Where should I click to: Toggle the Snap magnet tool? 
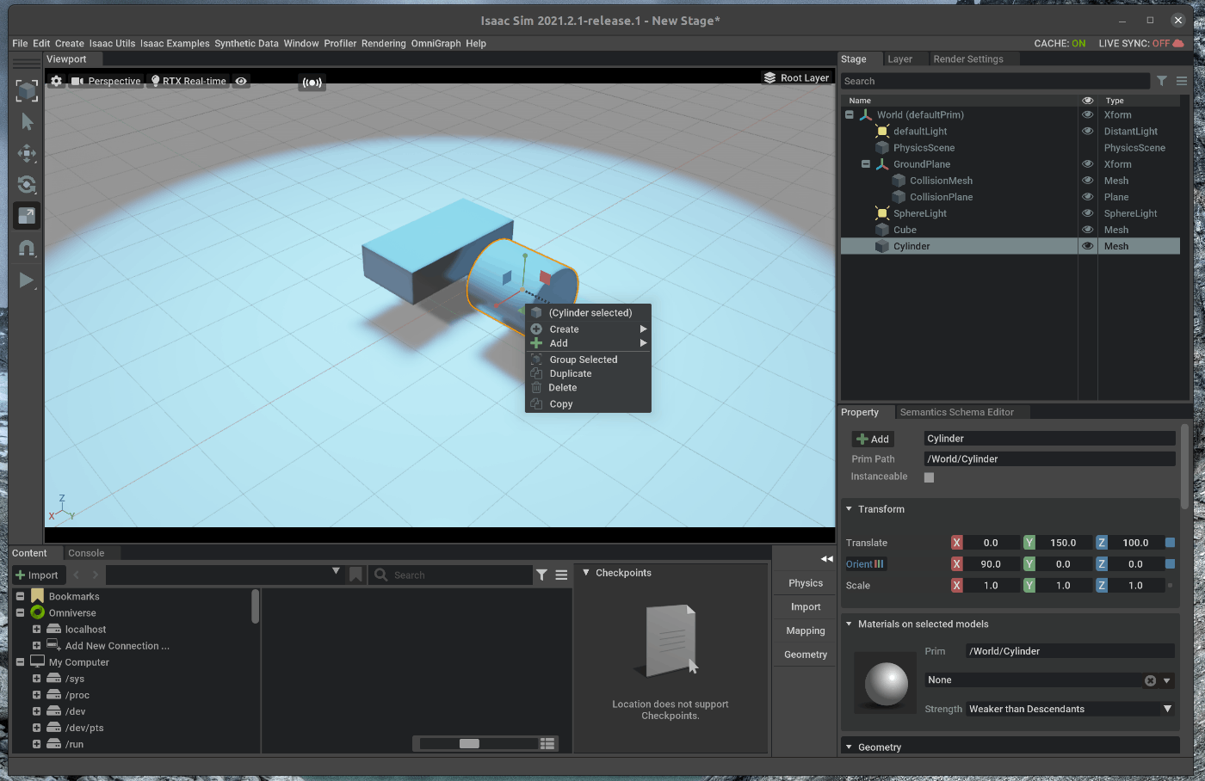coord(27,248)
